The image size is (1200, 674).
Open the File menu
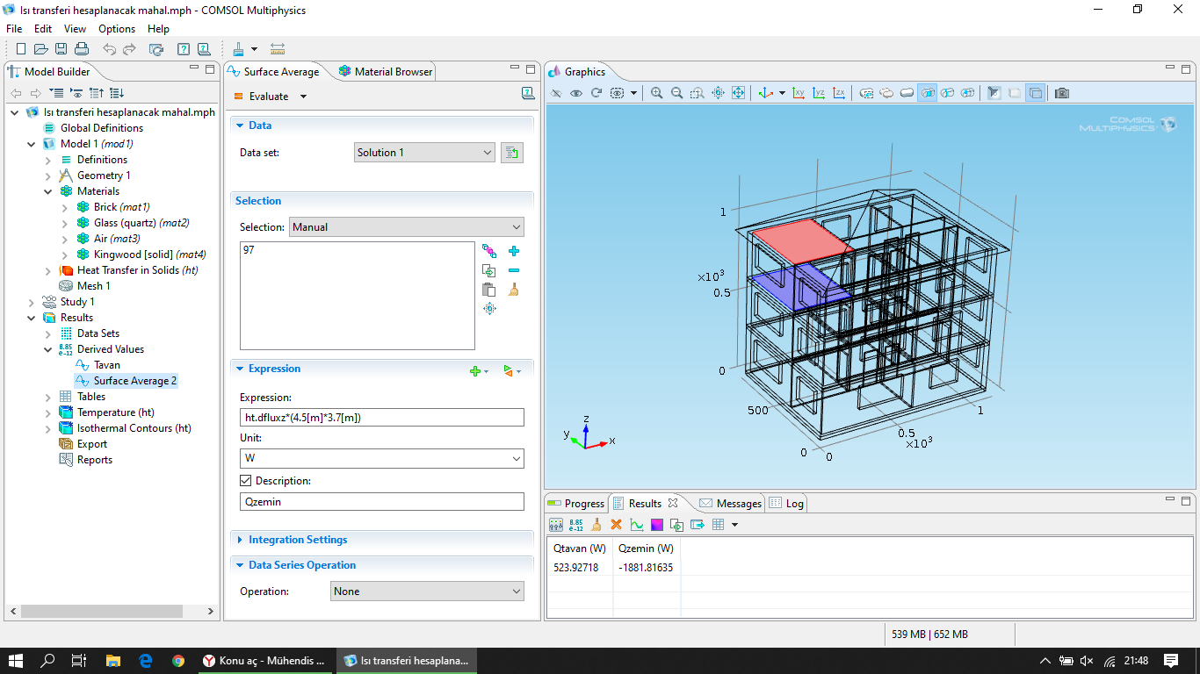coord(14,29)
